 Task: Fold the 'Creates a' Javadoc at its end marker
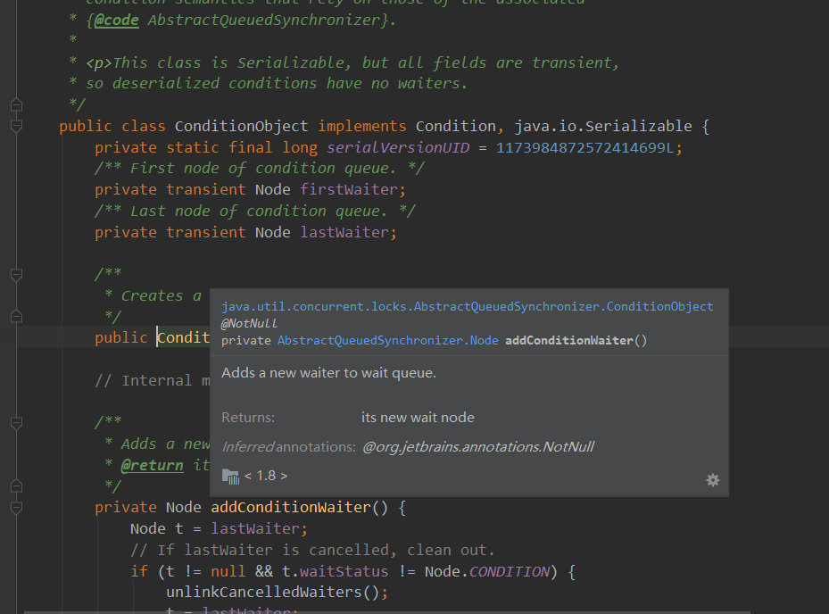tap(16, 316)
